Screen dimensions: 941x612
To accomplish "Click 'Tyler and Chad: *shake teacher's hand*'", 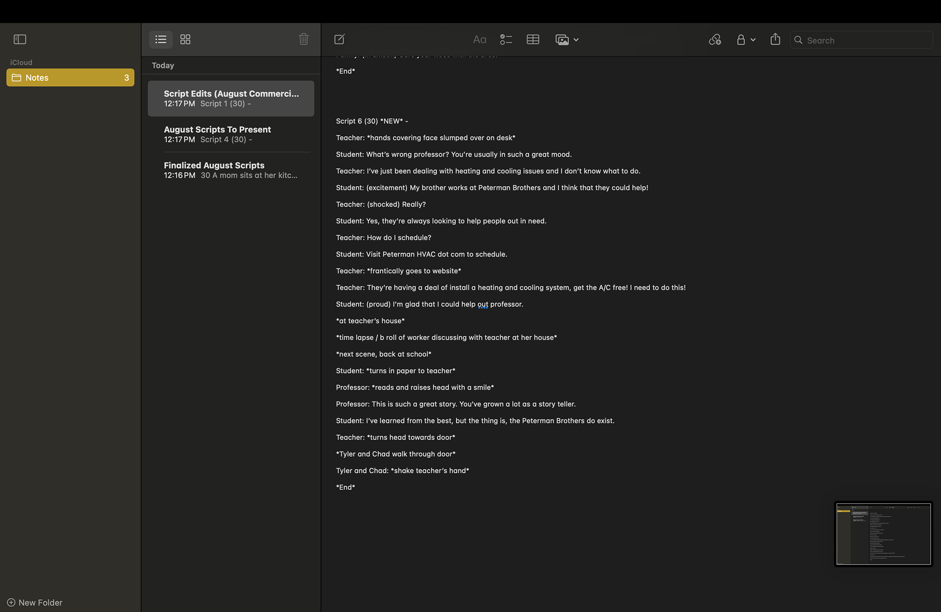I will (402, 471).
